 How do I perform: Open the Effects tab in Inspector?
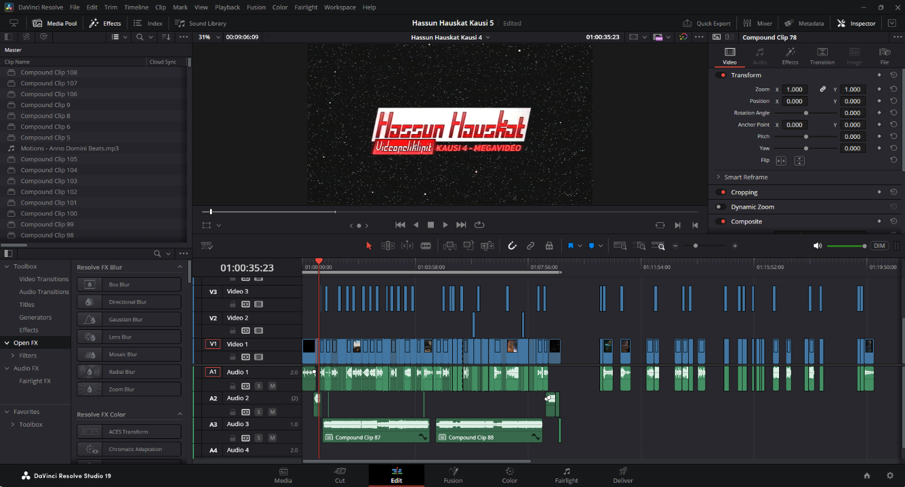[x=790, y=56]
